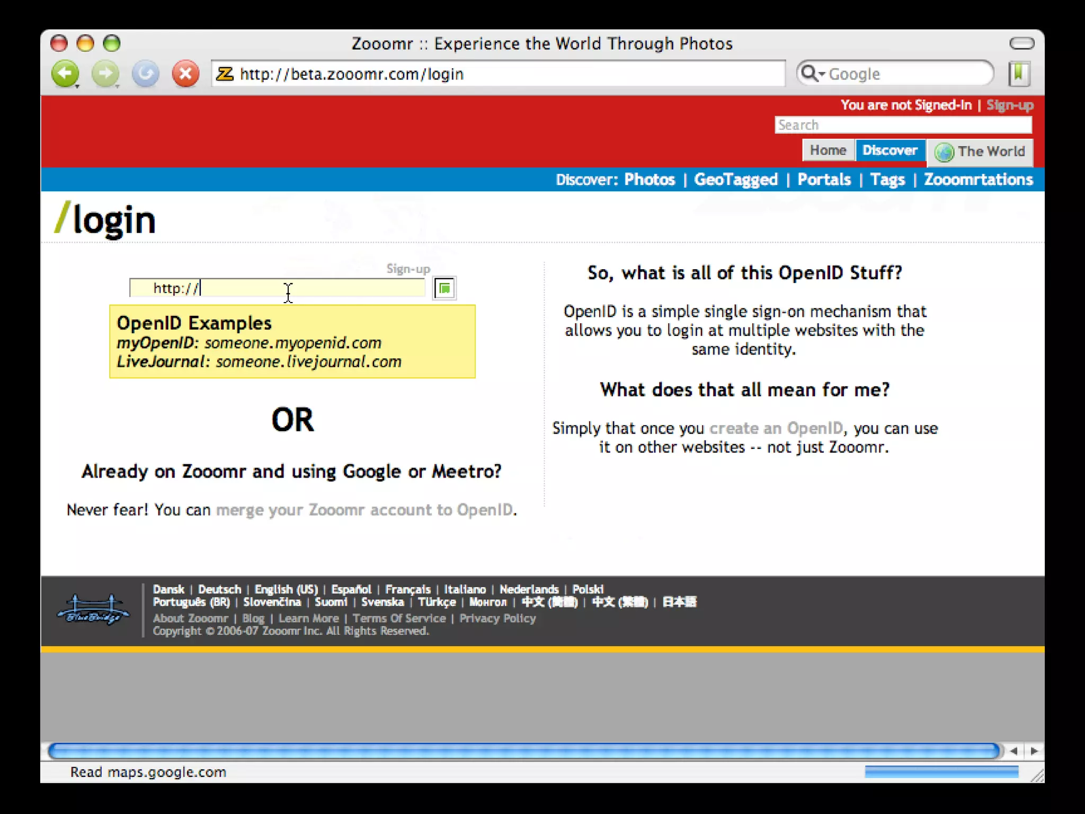Open Discover Photos
Viewport: 1085px width, 814px height.
(650, 180)
